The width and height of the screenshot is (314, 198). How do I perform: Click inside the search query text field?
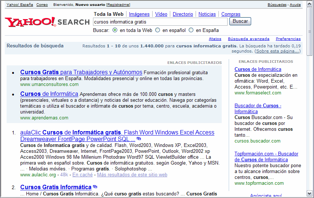160,22
